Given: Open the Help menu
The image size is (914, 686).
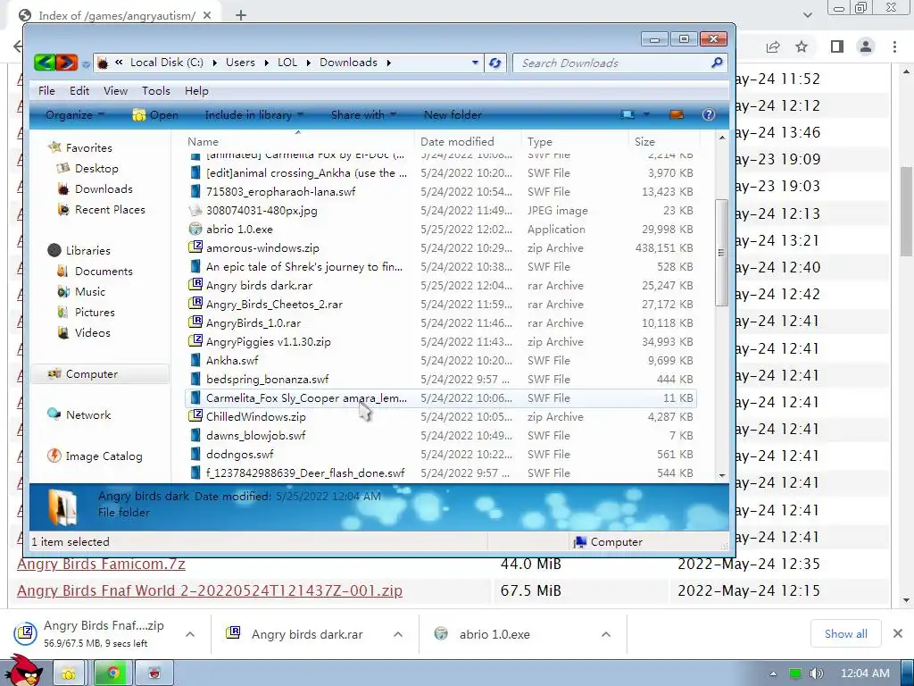Looking at the screenshot, I should click(196, 91).
